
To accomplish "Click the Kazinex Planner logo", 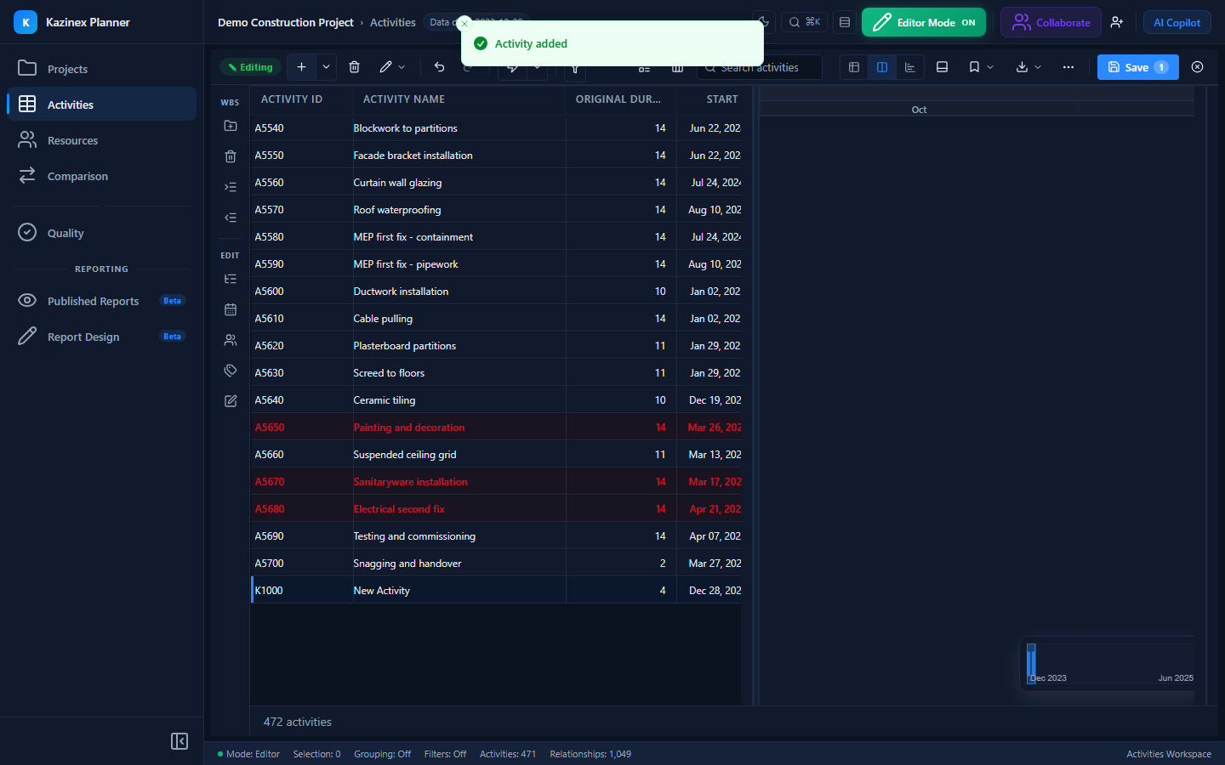I will coord(26,22).
